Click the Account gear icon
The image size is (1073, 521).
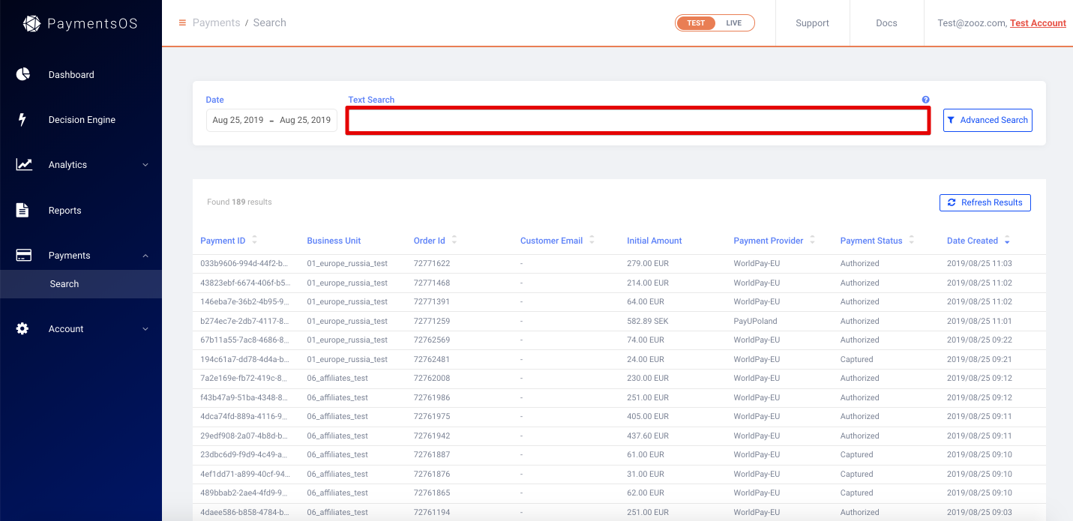coord(22,328)
